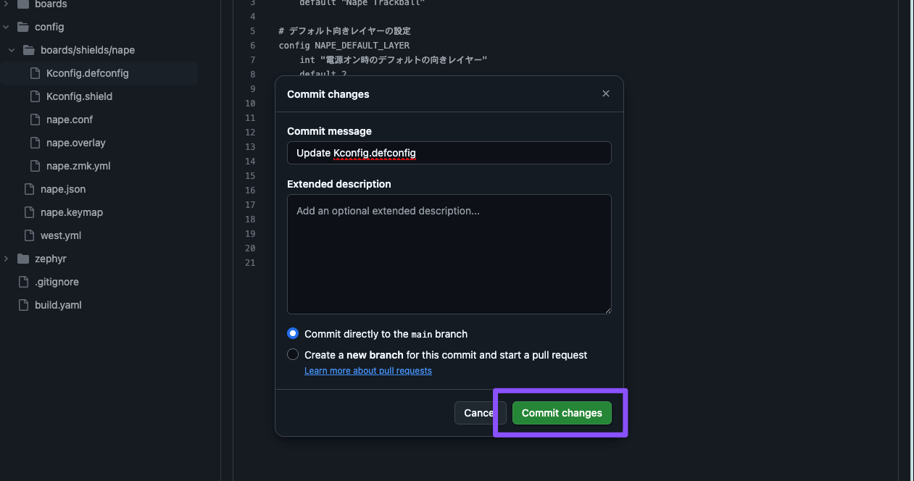Click into the Commit message field

coord(449,153)
